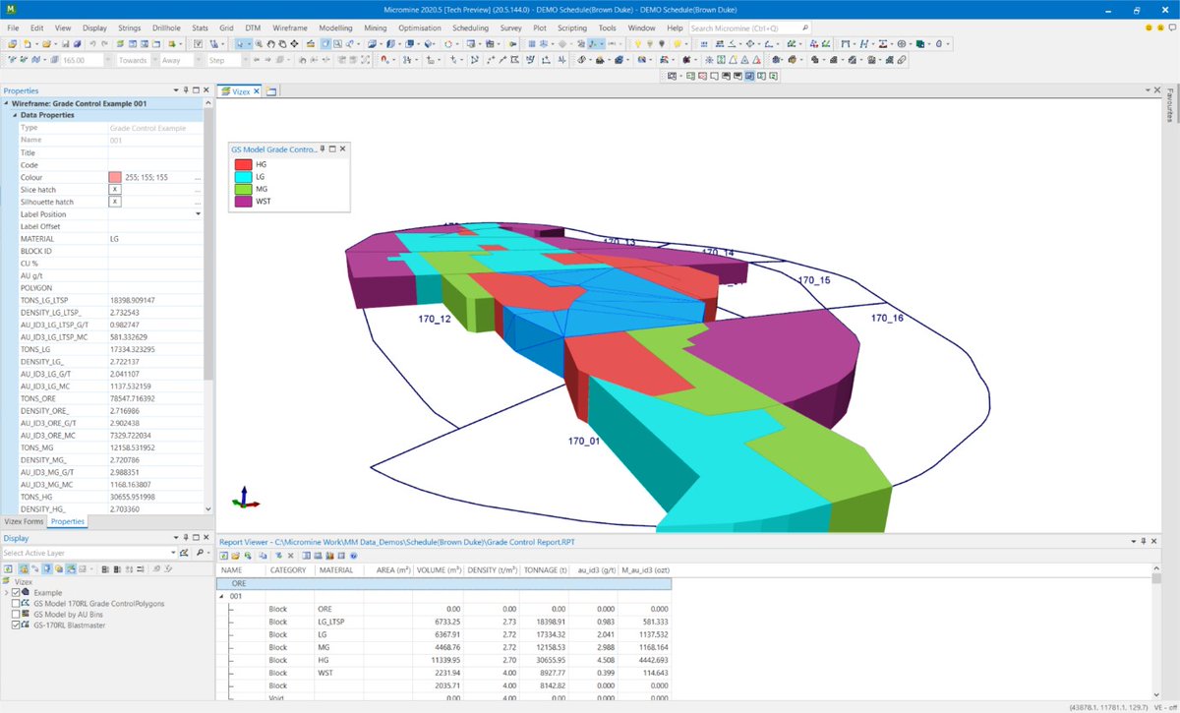Select the Zoom magnifier tool
Screen dimensions: 1180x713
click(x=259, y=44)
